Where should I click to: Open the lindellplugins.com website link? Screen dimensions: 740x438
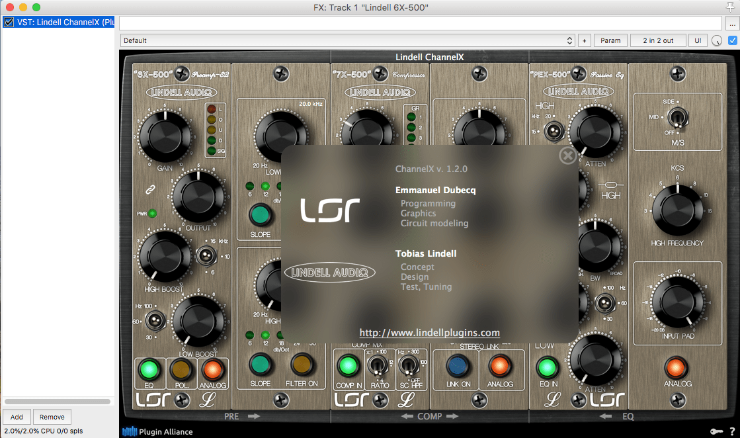point(429,333)
